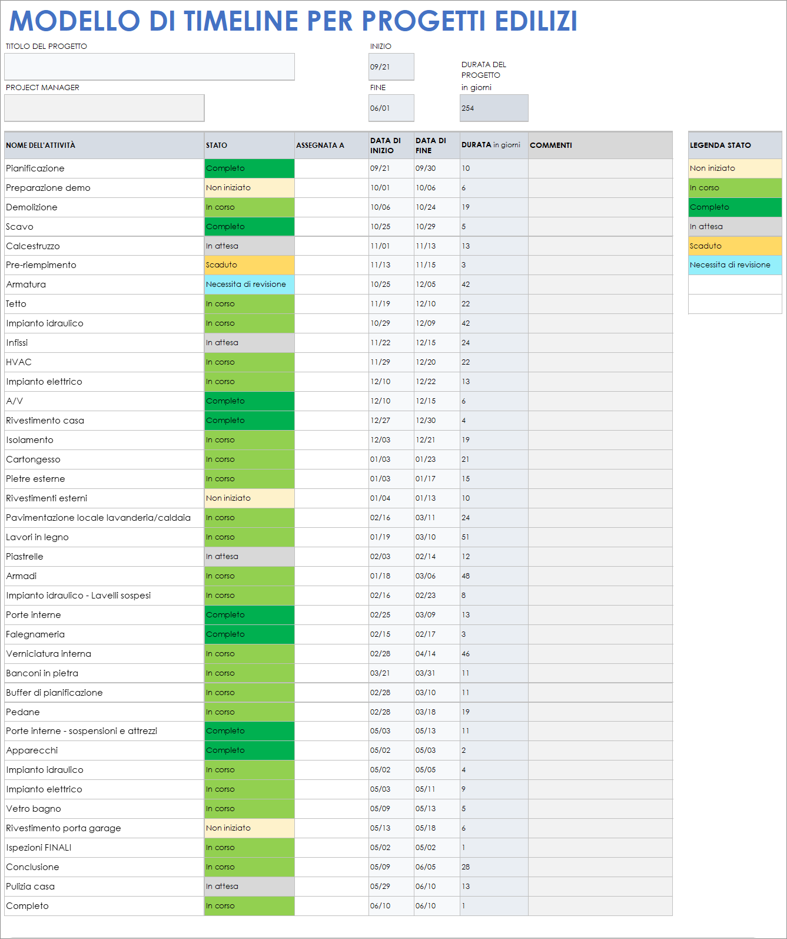Screen dimensions: 787x939
Task: Click end date 12/22 of first Impianto elettrico
Action: pyautogui.click(x=437, y=382)
